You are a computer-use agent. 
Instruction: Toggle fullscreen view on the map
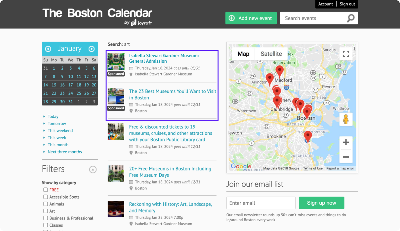[x=346, y=54]
